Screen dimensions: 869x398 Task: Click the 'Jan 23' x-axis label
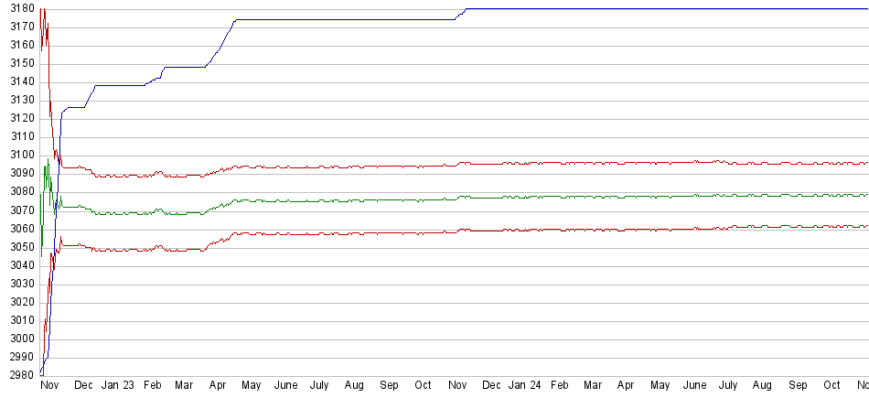117,386
